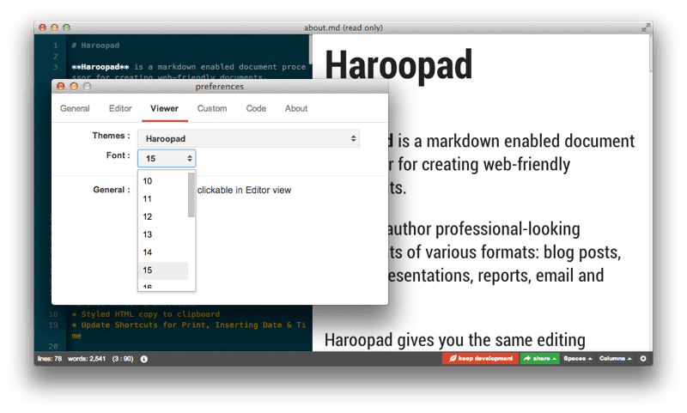Viewport: 687px width, 413px height.
Task: Open the Themes dropdown showing Haroopad
Action: pos(250,138)
